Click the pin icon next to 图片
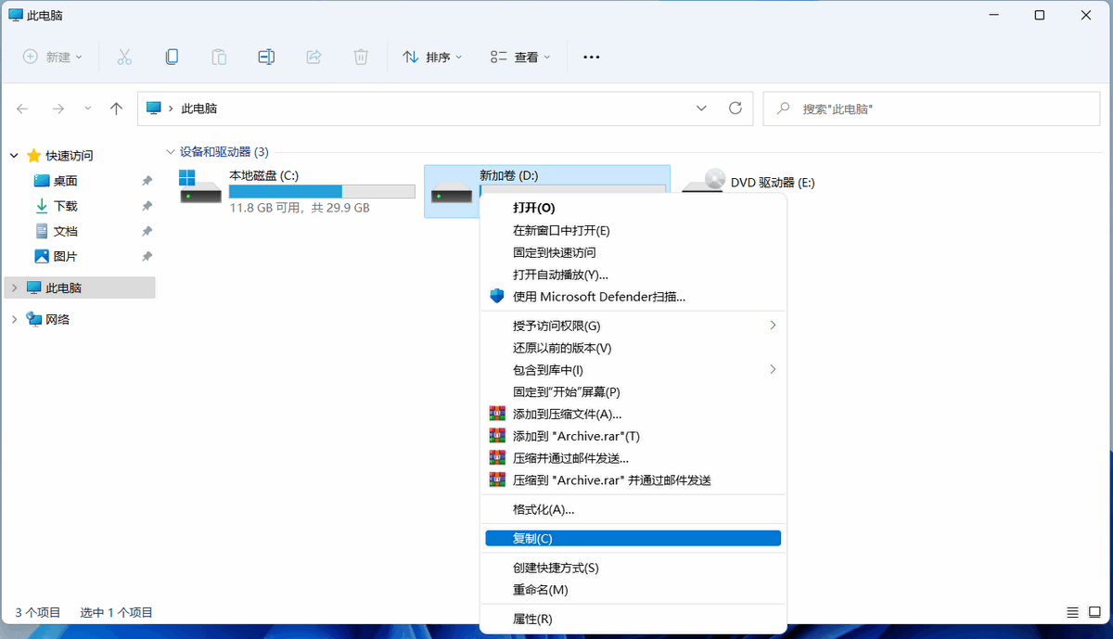 pyautogui.click(x=147, y=256)
